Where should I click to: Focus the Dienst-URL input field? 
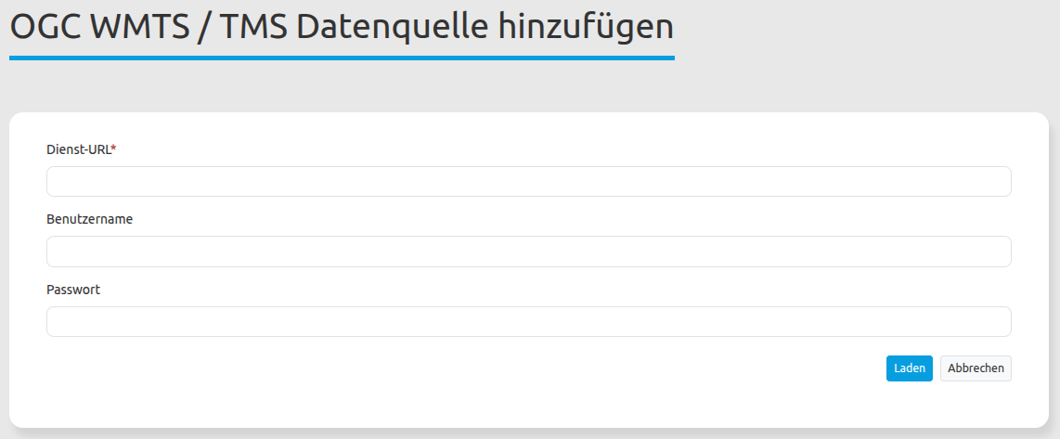tap(528, 182)
